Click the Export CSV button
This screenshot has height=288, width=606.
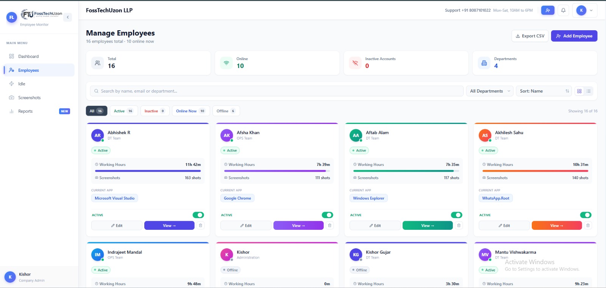pyautogui.click(x=530, y=36)
